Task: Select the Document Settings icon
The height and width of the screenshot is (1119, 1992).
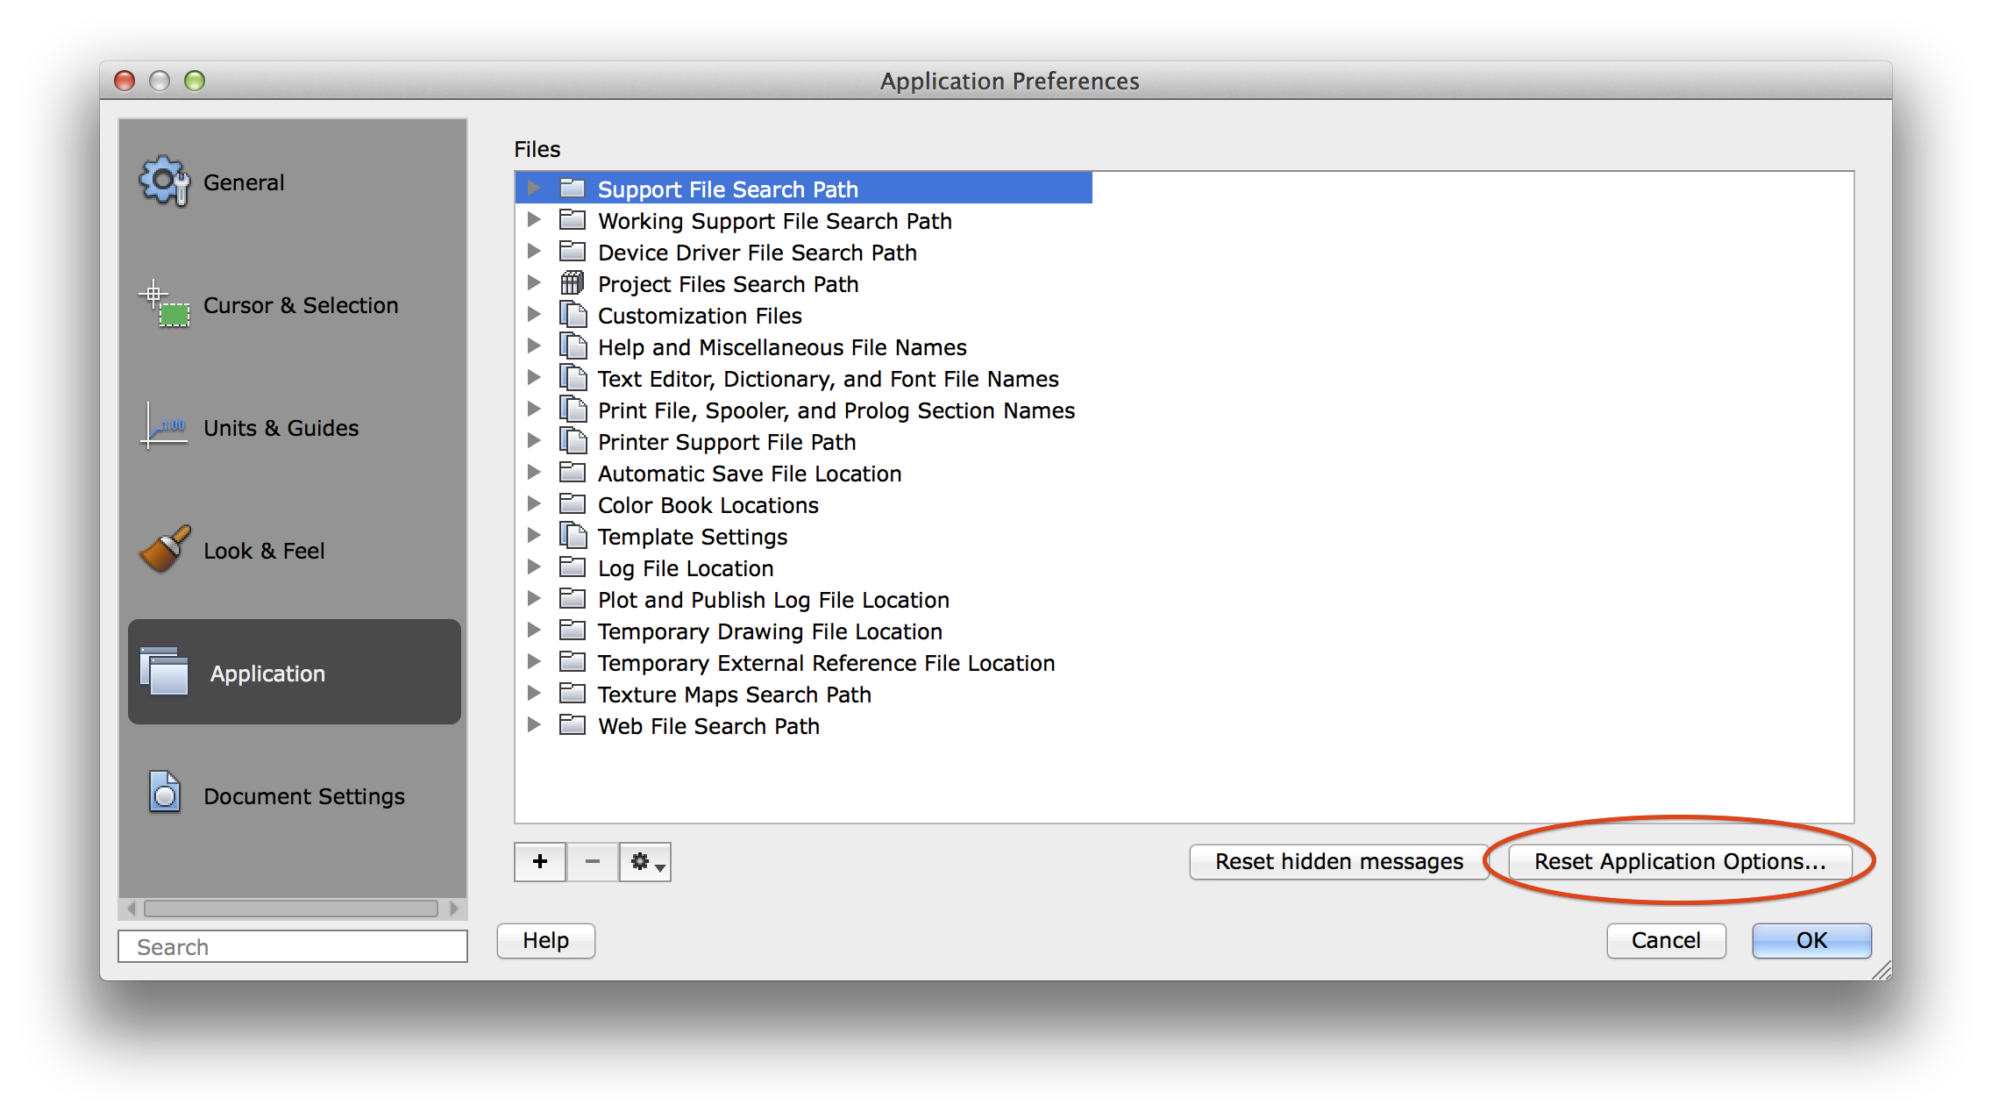Action: click(x=164, y=794)
